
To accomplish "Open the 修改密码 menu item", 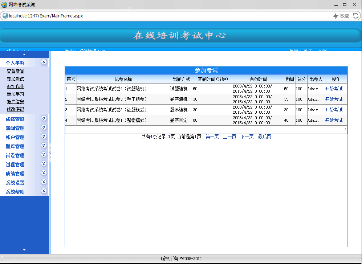I will point(16,109).
